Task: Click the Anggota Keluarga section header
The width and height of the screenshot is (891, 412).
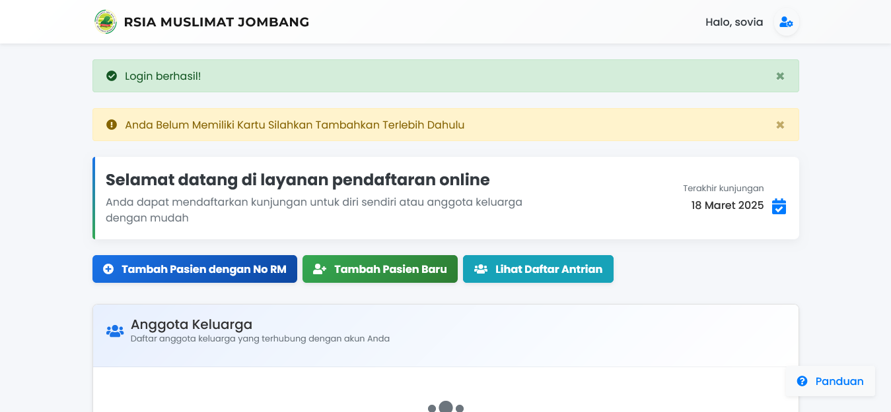Action: click(192, 324)
